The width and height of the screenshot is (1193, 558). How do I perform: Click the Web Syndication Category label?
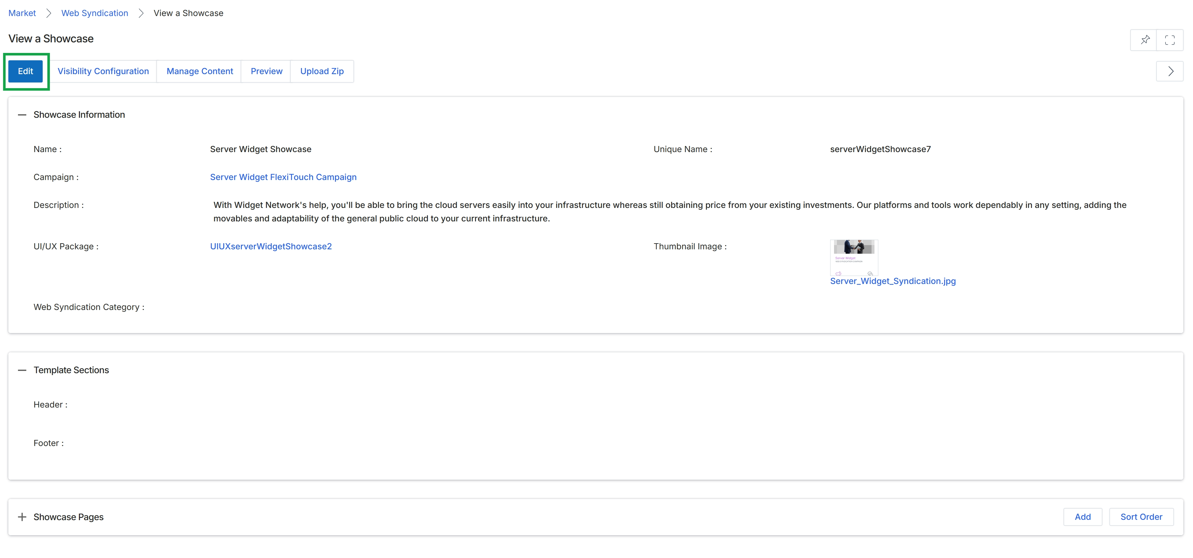89,307
